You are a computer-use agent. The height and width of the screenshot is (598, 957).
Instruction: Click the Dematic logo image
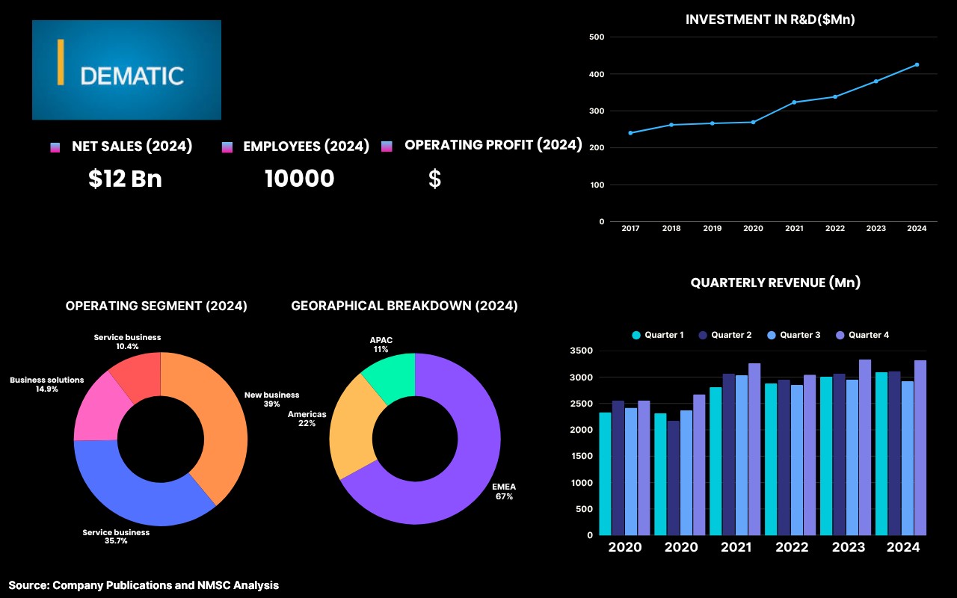click(x=126, y=70)
